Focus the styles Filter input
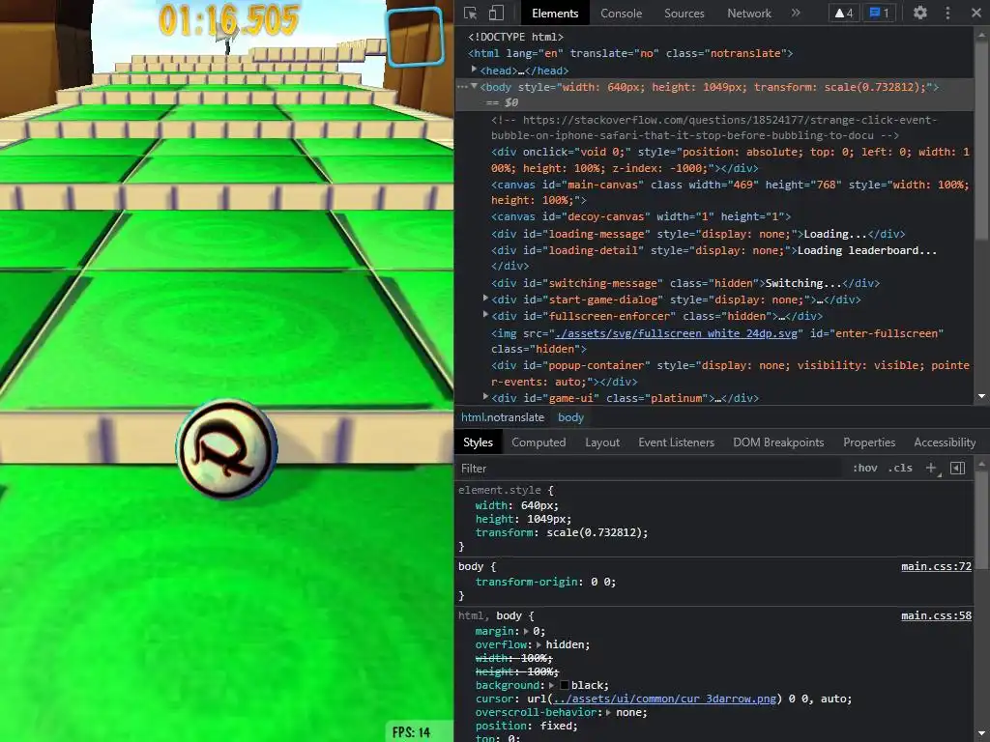 [x=651, y=469]
